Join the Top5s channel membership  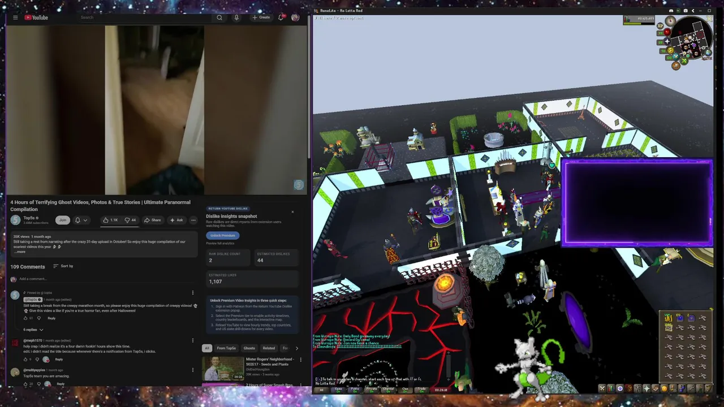click(63, 220)
